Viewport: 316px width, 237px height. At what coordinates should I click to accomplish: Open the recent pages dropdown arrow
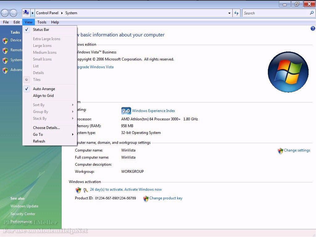[19, 13]
